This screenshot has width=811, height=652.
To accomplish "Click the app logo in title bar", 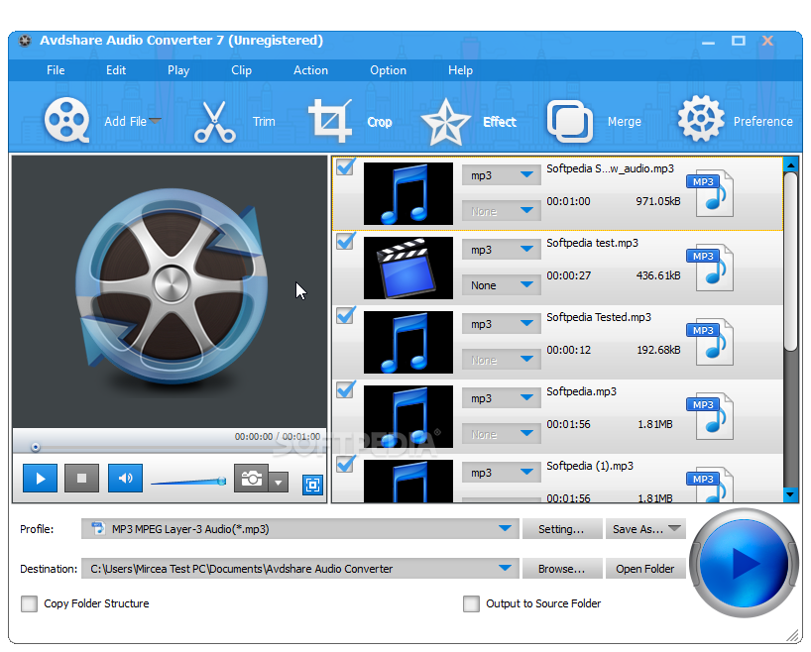I will point(25,41).
